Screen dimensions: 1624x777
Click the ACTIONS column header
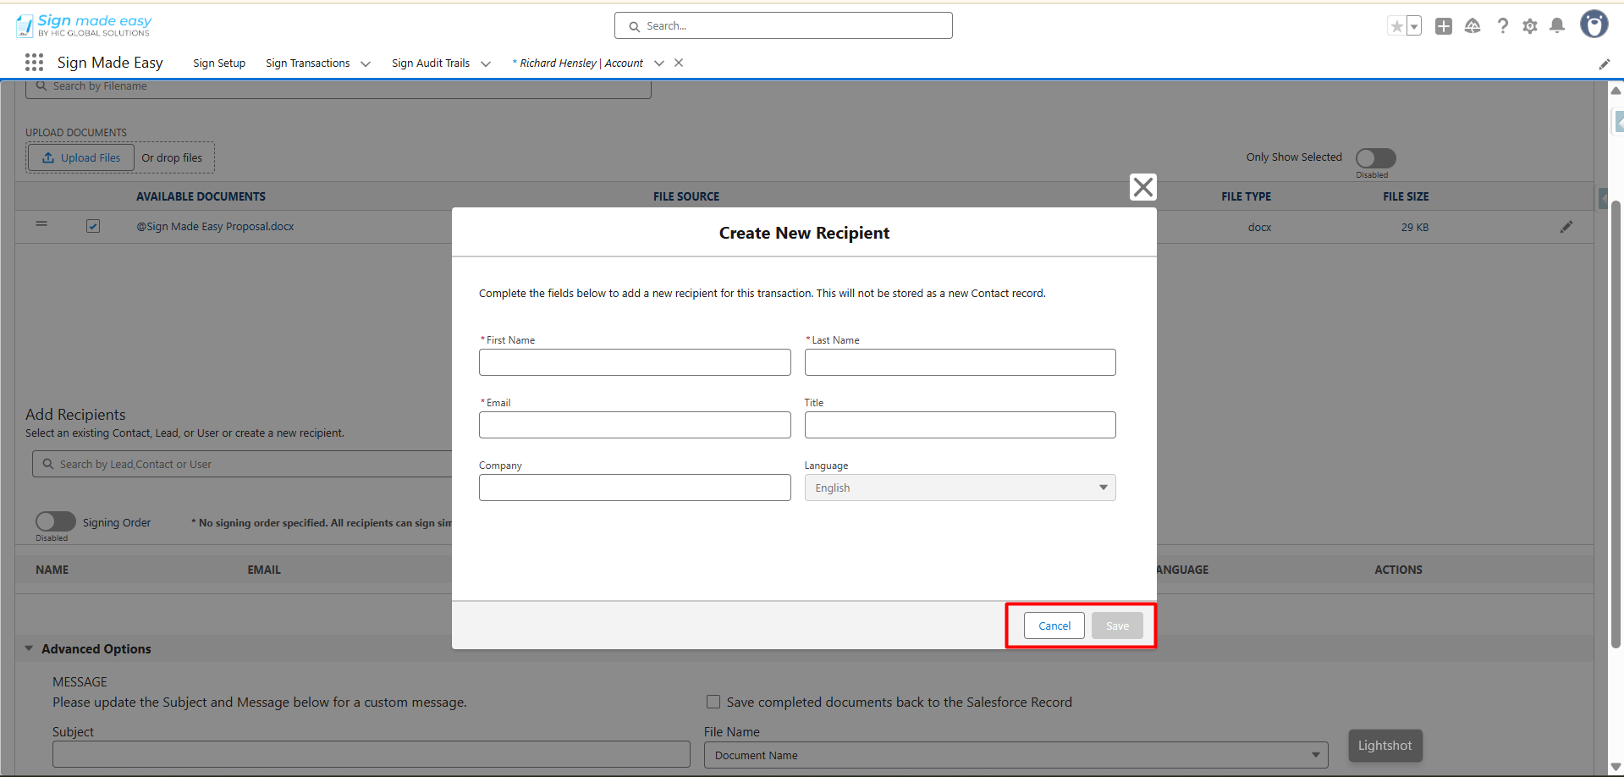(x=1398, y=570)
